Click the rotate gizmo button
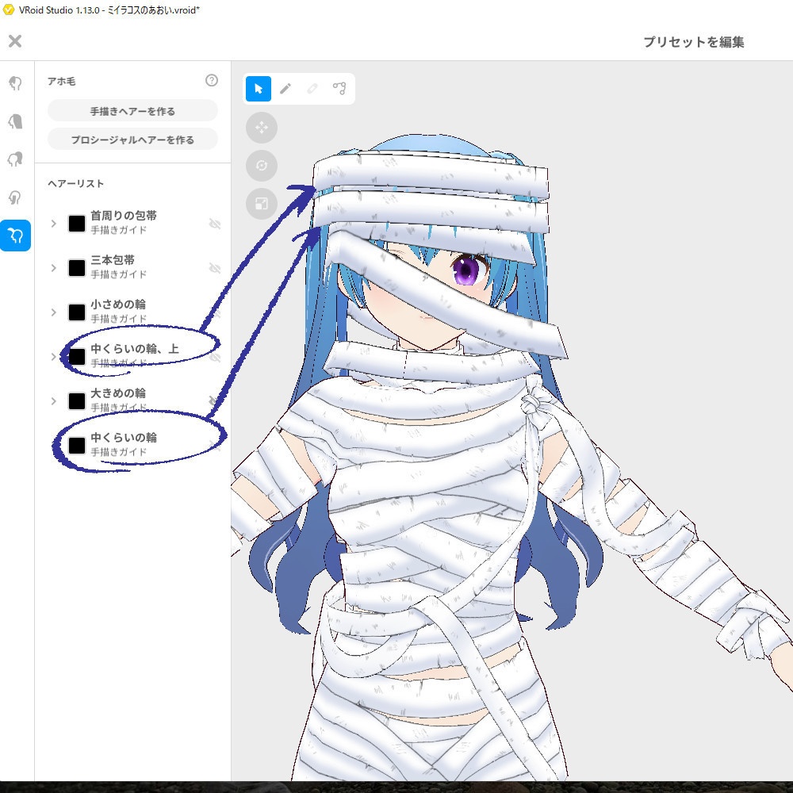 tap(262, 166)
